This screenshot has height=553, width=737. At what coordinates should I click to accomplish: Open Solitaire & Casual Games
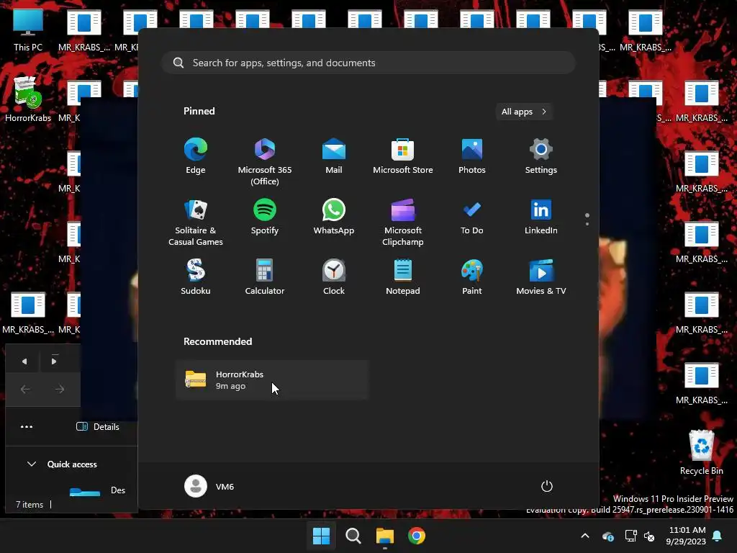[196, 222]
